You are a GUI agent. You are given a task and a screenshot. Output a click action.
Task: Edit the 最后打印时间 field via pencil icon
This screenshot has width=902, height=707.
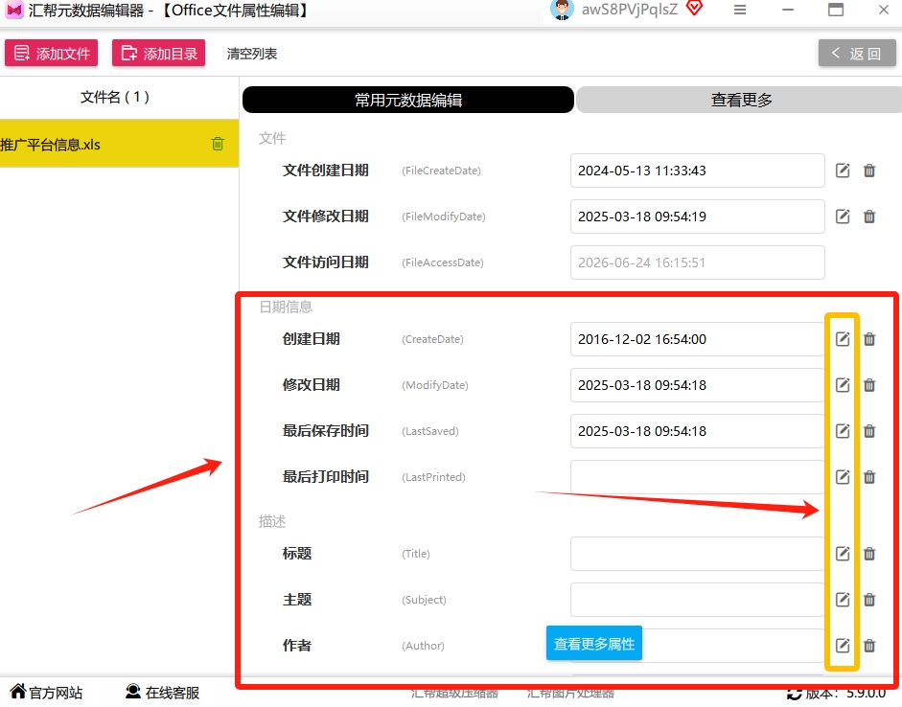coord(843,477)
